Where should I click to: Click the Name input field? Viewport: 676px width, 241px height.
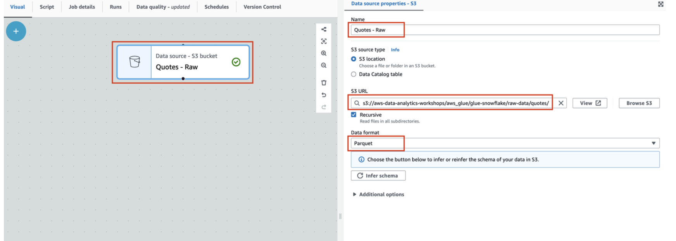coord(504,30)
